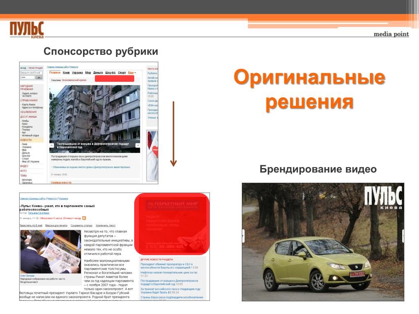Open the Шоу-biz tab in the top news bar
This screenshot has height=314, width=419.
(x=110, y=73)
